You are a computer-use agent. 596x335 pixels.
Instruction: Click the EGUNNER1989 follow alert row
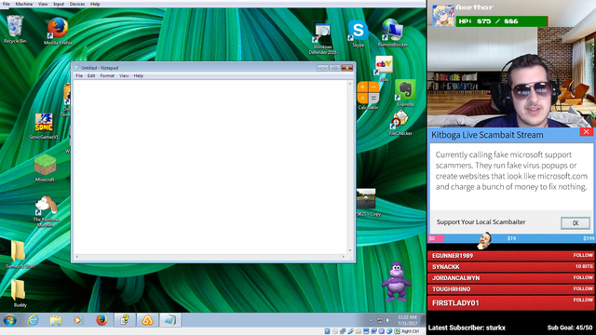(511, 256)
